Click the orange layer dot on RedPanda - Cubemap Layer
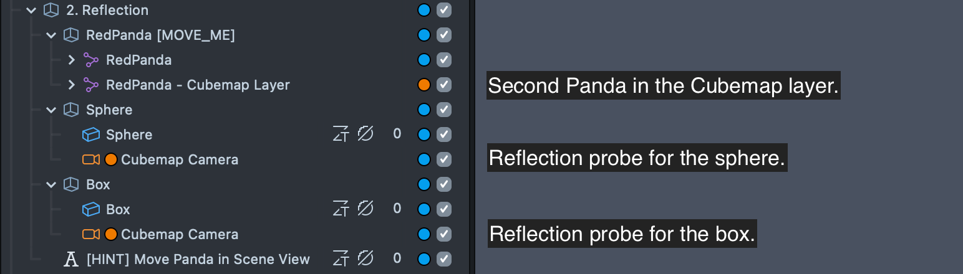The height and width of the screenshot is (274, 963). 424,85
